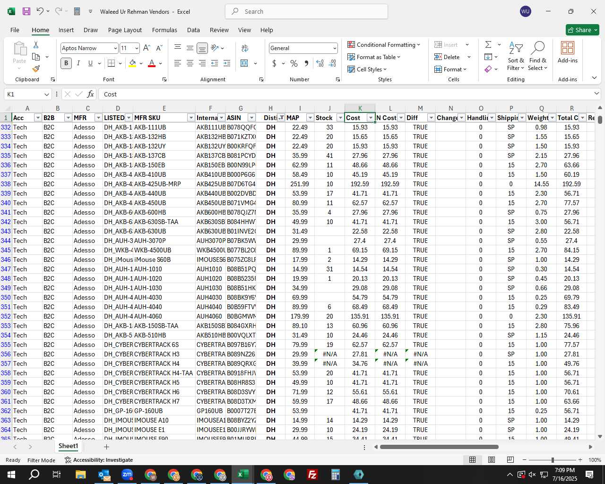Open the font size dropdown
605x484 pixels.
tap(137, 48)
